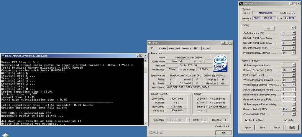Click the fsb/dram 5:6 ratio field

[293, 13]
